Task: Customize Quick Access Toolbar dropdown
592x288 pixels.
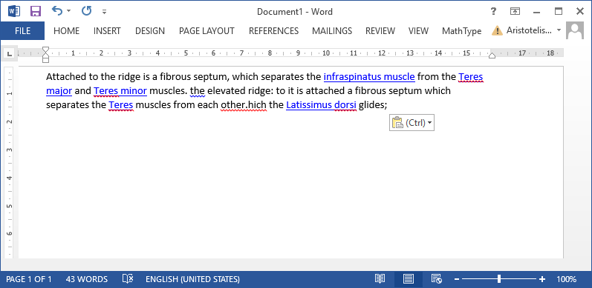Action: pyautogui.click(x=104, y=12)
